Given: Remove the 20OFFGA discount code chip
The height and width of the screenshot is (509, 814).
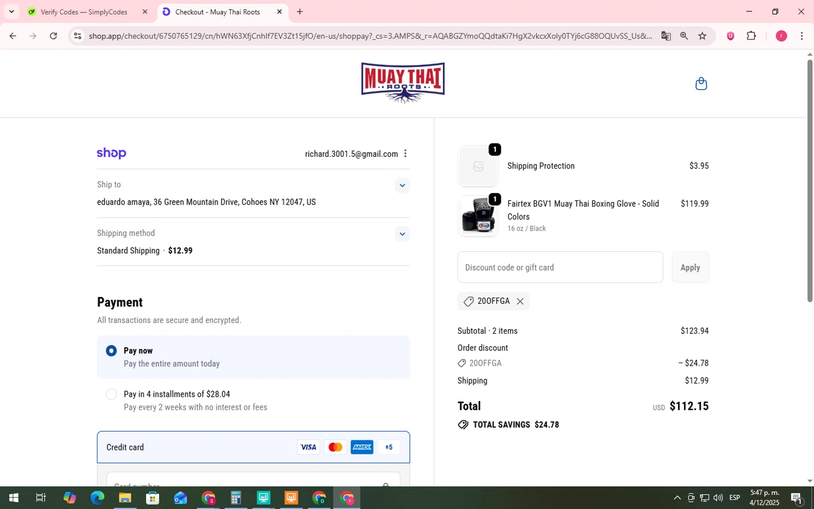Looking at the screenshot, I should 520,301.
